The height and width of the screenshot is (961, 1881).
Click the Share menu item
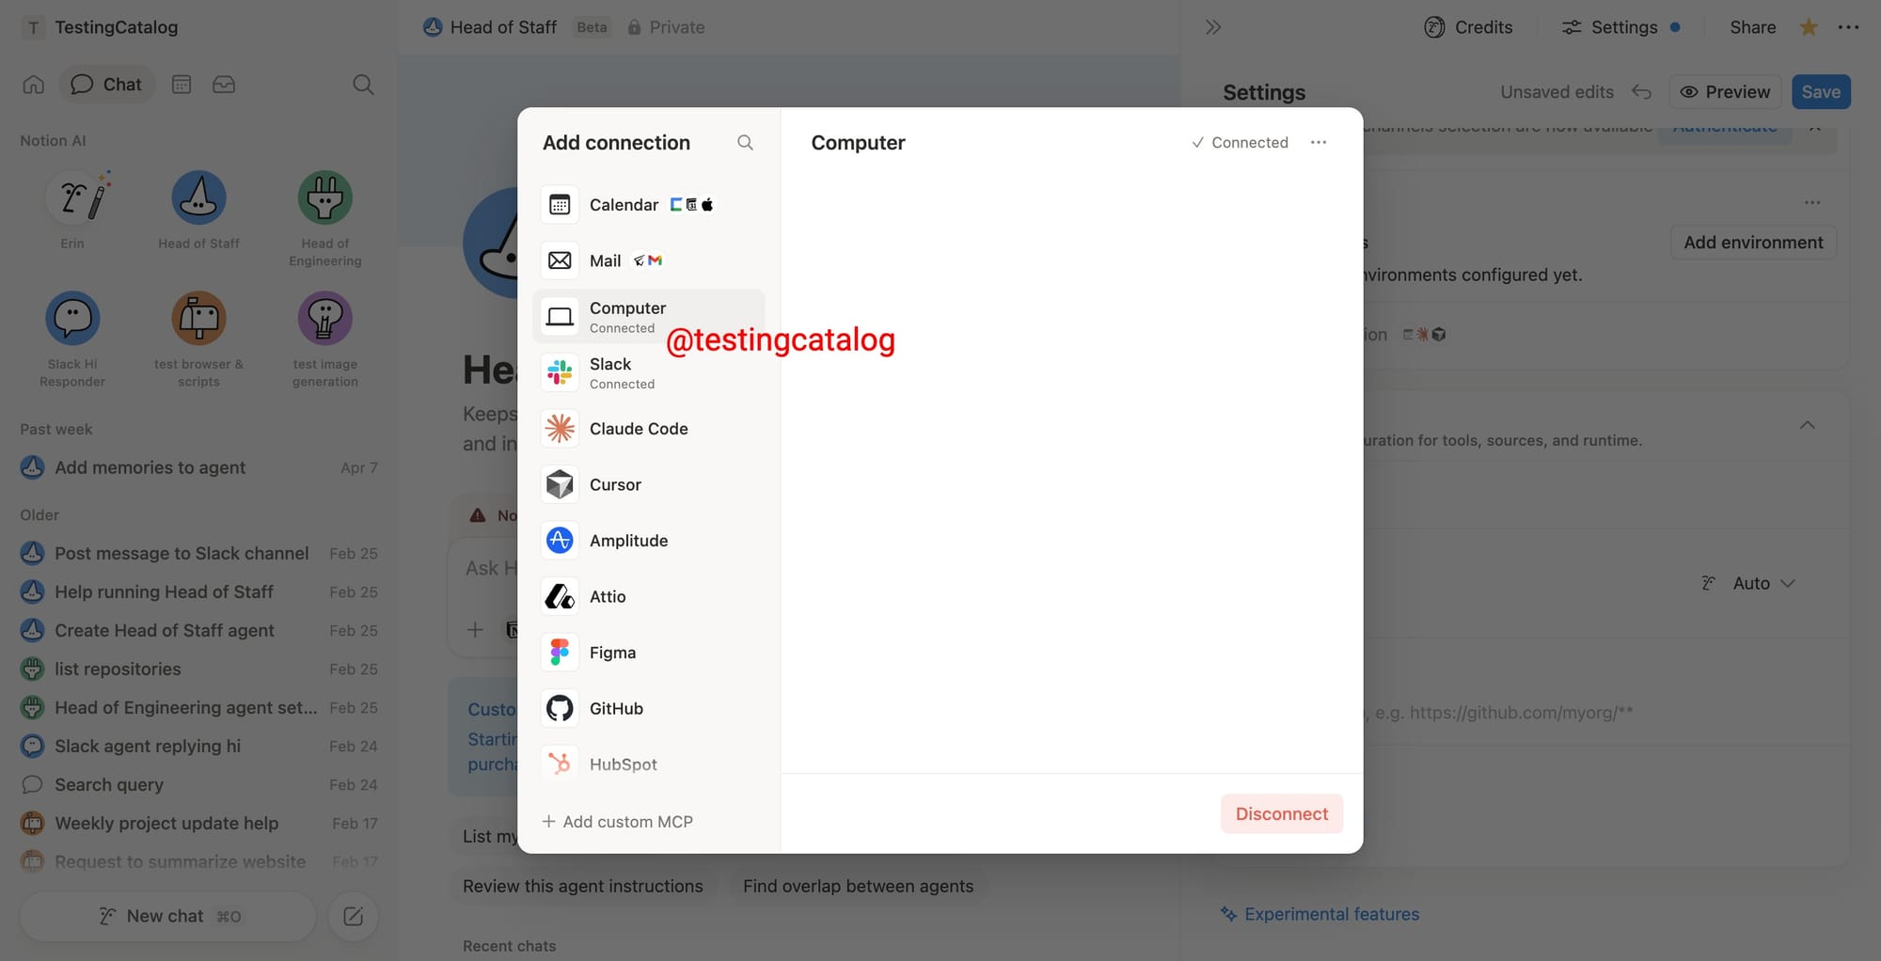(1752, 27)
